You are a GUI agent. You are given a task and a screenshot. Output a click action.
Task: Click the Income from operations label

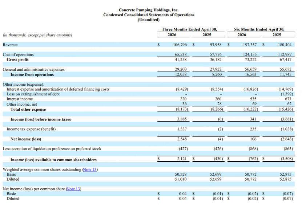[x=32, y=75]
